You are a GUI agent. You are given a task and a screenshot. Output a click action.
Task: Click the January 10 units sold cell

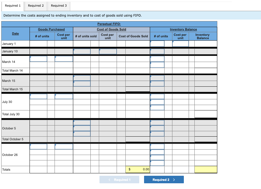[82, 51]
